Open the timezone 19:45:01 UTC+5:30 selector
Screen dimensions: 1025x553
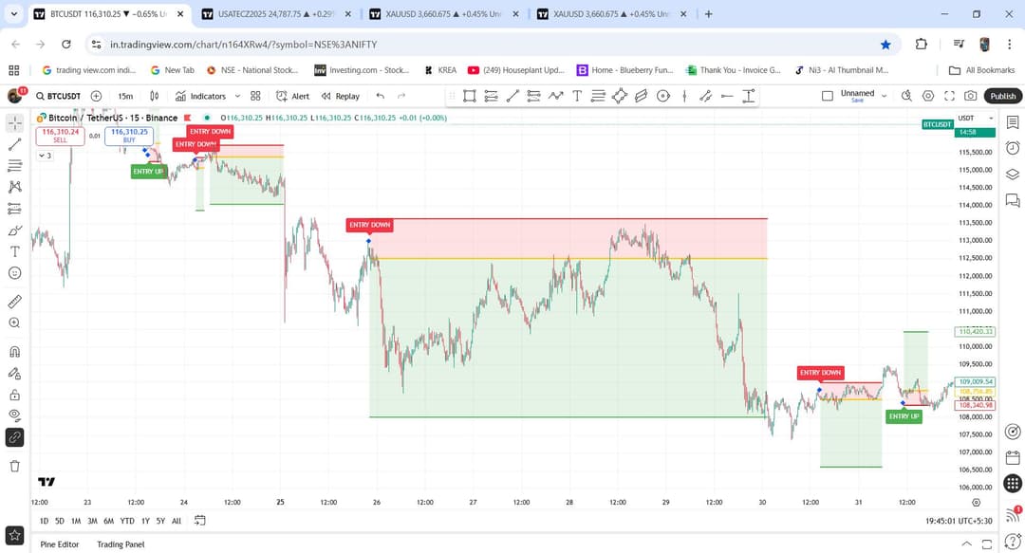point(959,521)
